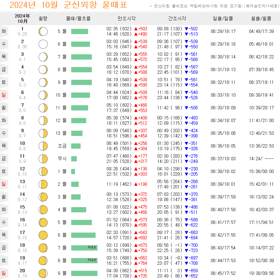Click the 조금 tide label

pos(62,146)
